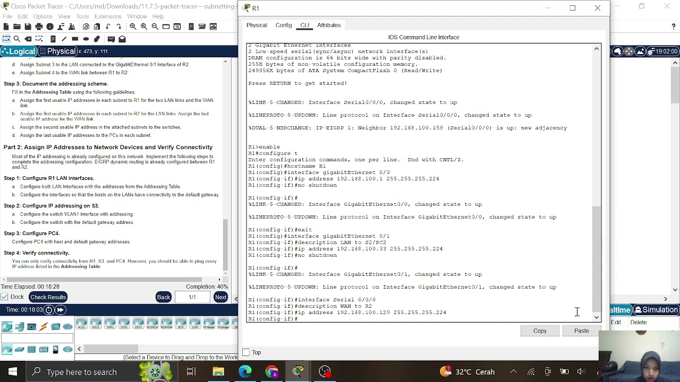Click the Check Results button
680x382 pixels.
pyautogui.click(x=48, y=297)
